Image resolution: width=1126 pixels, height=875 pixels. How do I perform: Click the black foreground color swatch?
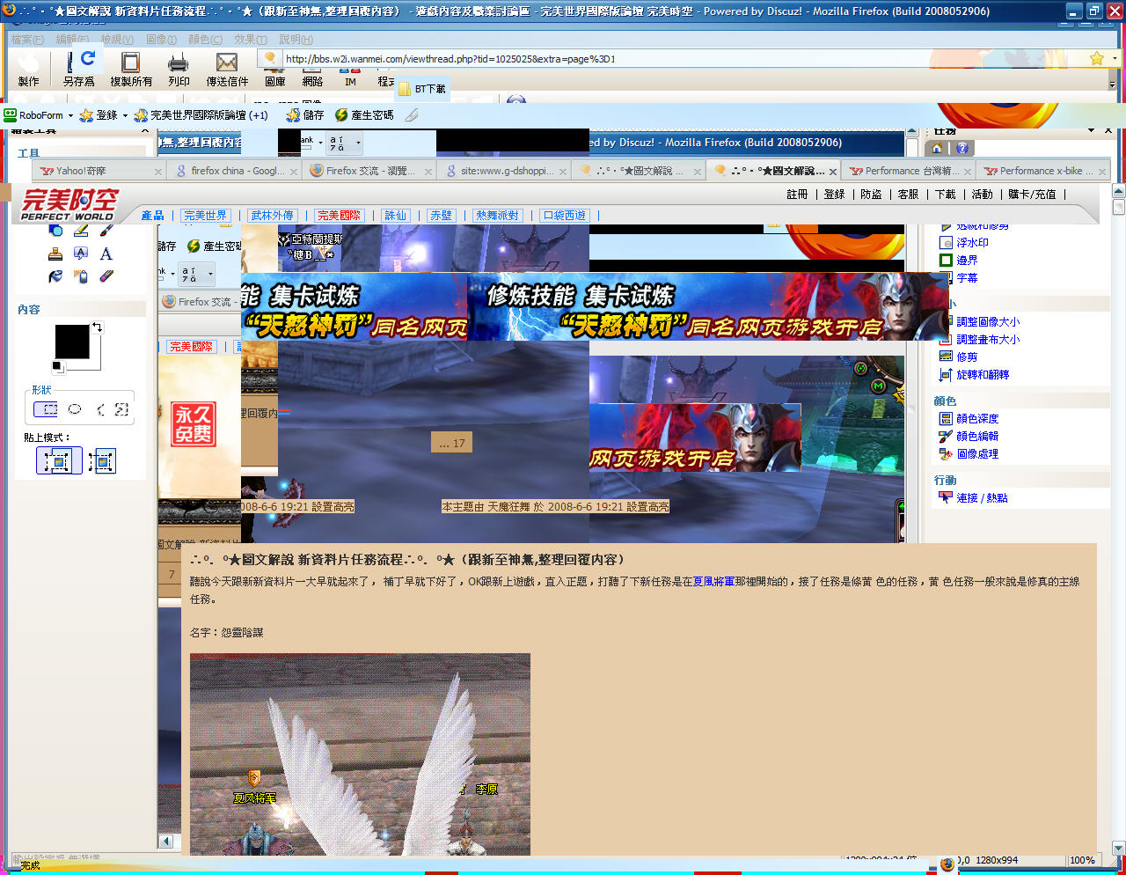(x=72, y=342)
